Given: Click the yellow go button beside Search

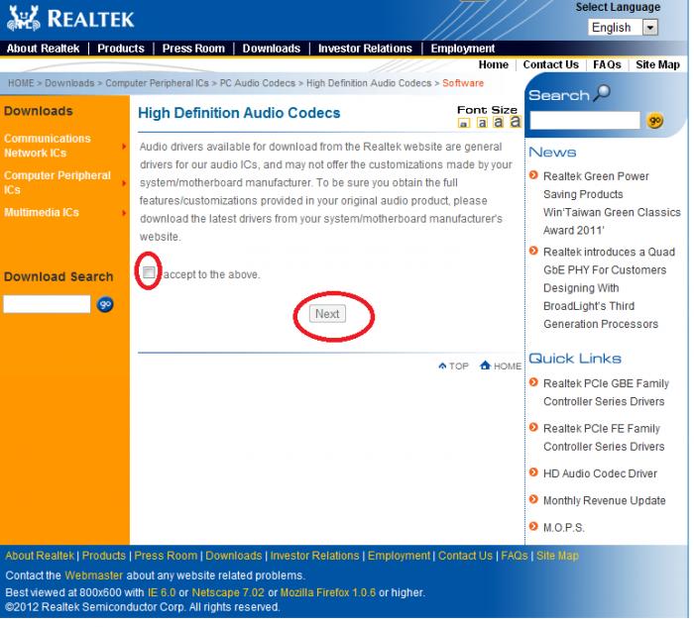Looking at the screenshot, I should pyautogui.click(x=655, y=120).
